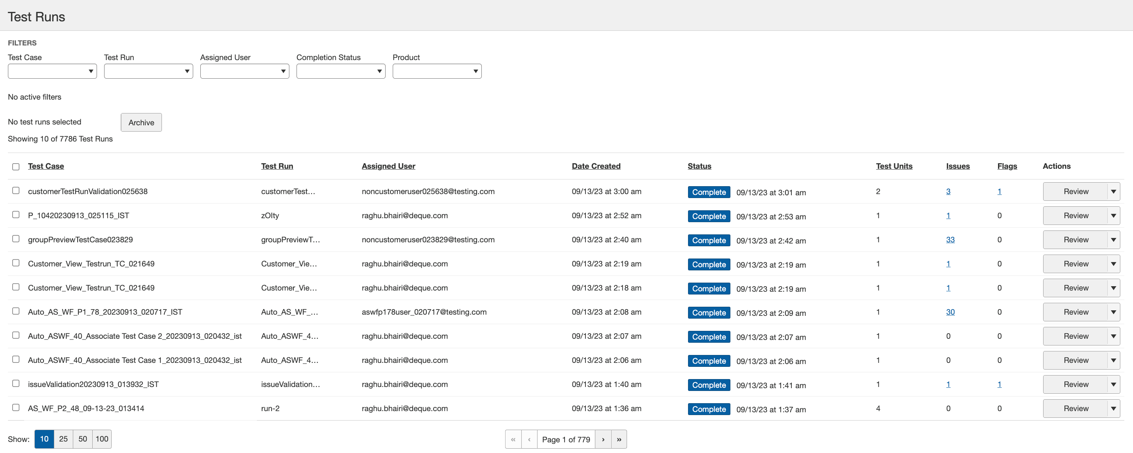The width and height of the screenshot is (1133, 453).
Task: Jump to last page double-arrow
Action: tap(619, 440)
